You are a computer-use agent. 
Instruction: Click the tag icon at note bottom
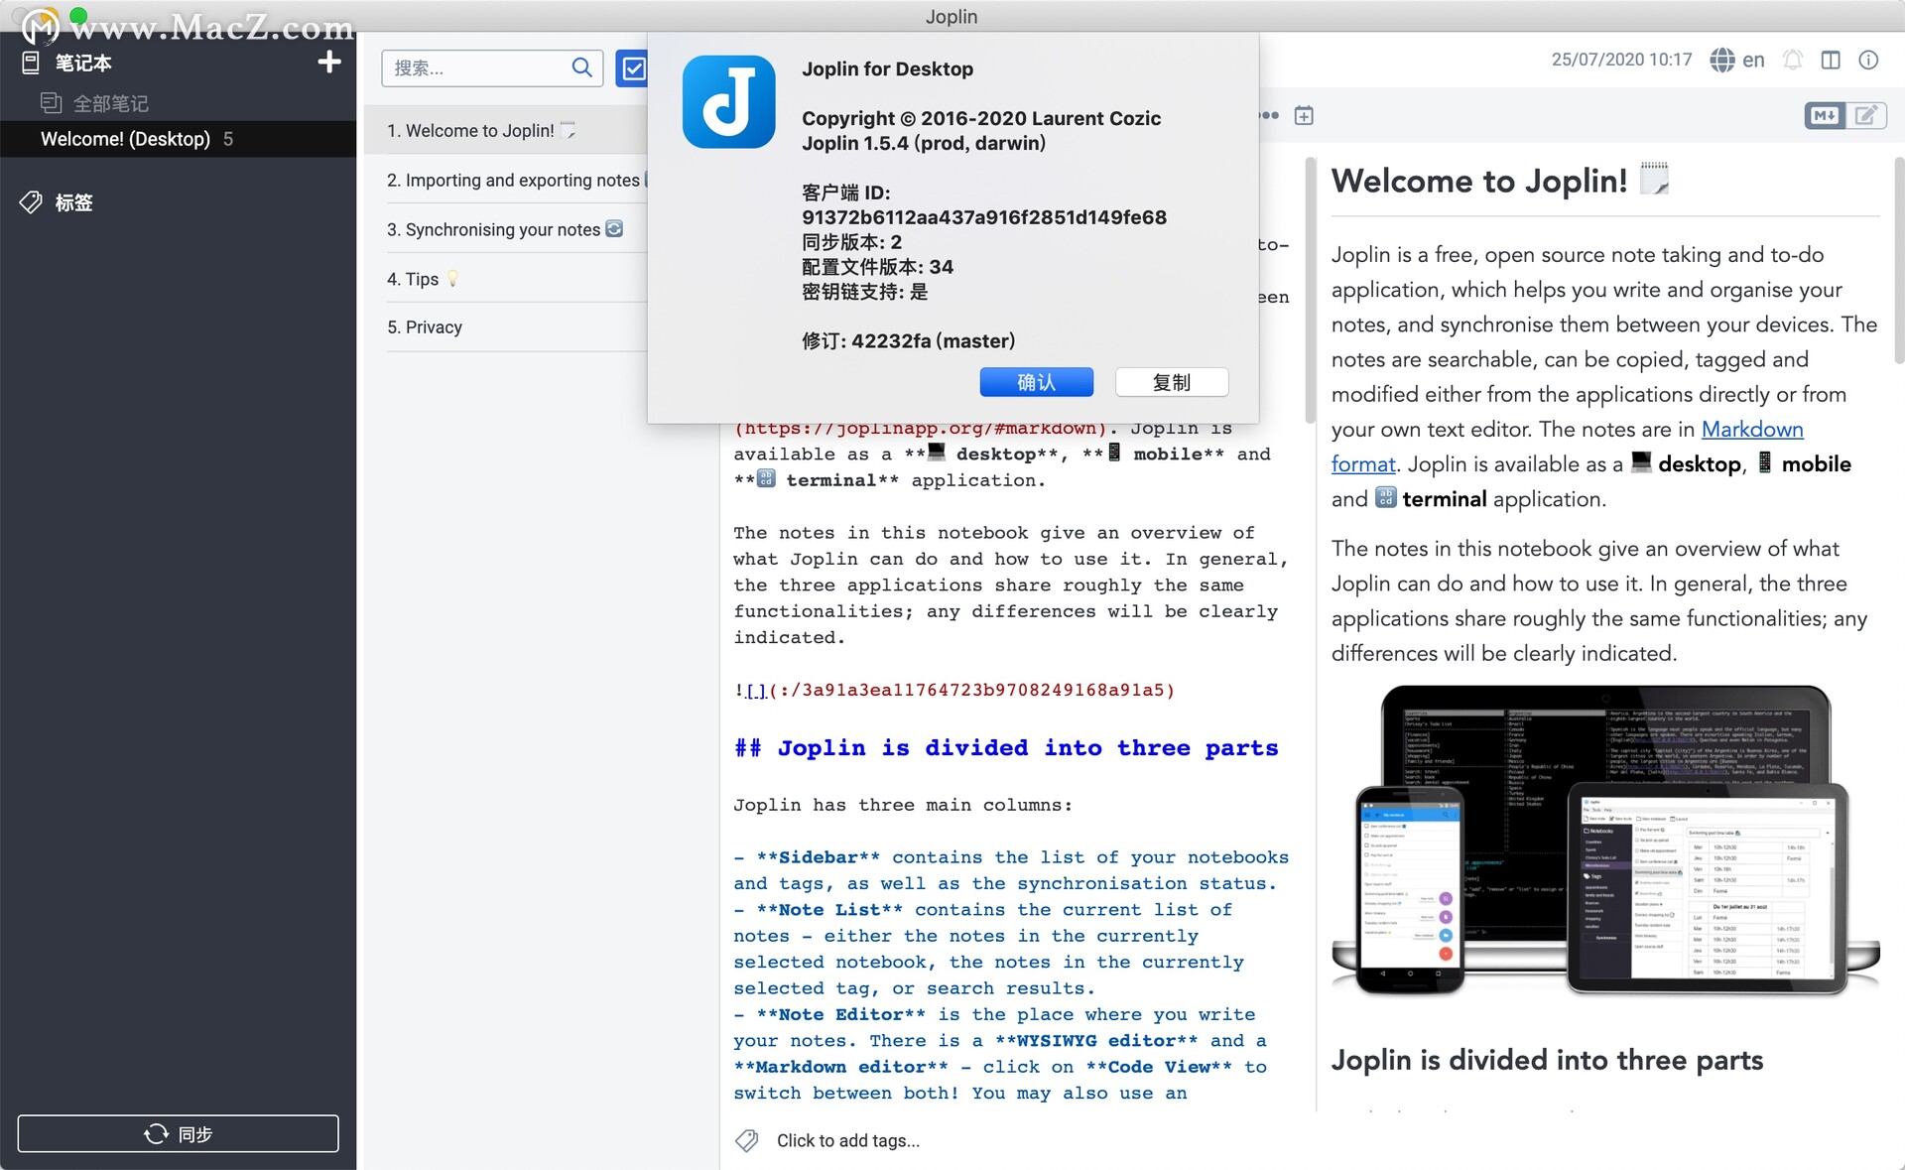coord(747,1141)
